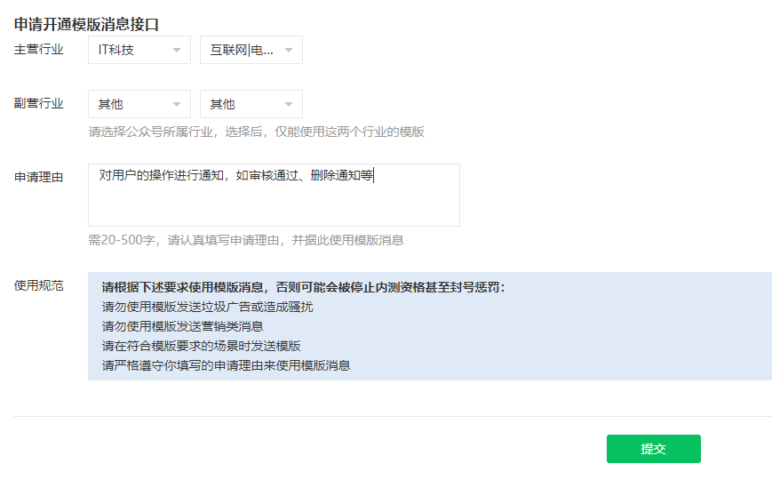Click the 需20-500字 hint text
This screenshot has width=772, height=496.
[246, 240]
